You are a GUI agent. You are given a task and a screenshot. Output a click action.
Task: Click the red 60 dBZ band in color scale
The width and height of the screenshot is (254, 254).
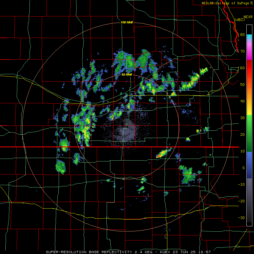click(249, 68)
